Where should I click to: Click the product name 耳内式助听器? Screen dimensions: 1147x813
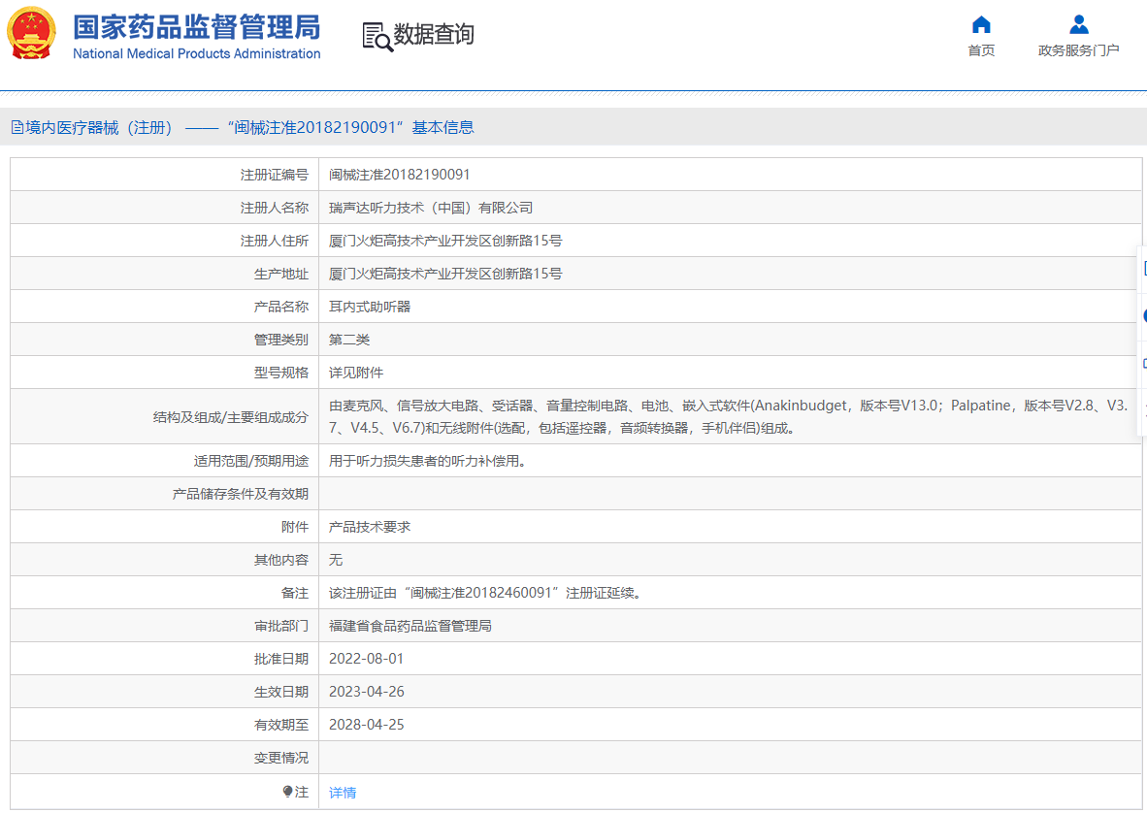370,307
